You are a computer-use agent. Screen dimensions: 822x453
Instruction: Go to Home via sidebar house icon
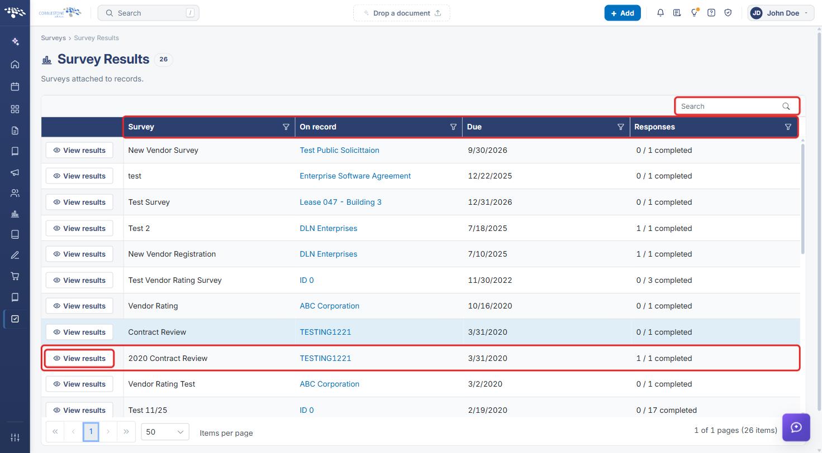(15, 64)
